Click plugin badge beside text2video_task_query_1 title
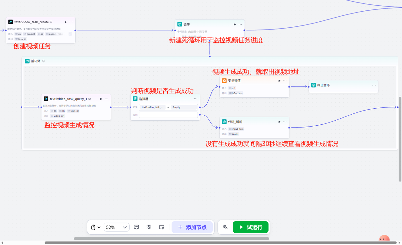This screenshot has height=245, width=402. click(90, 99)
